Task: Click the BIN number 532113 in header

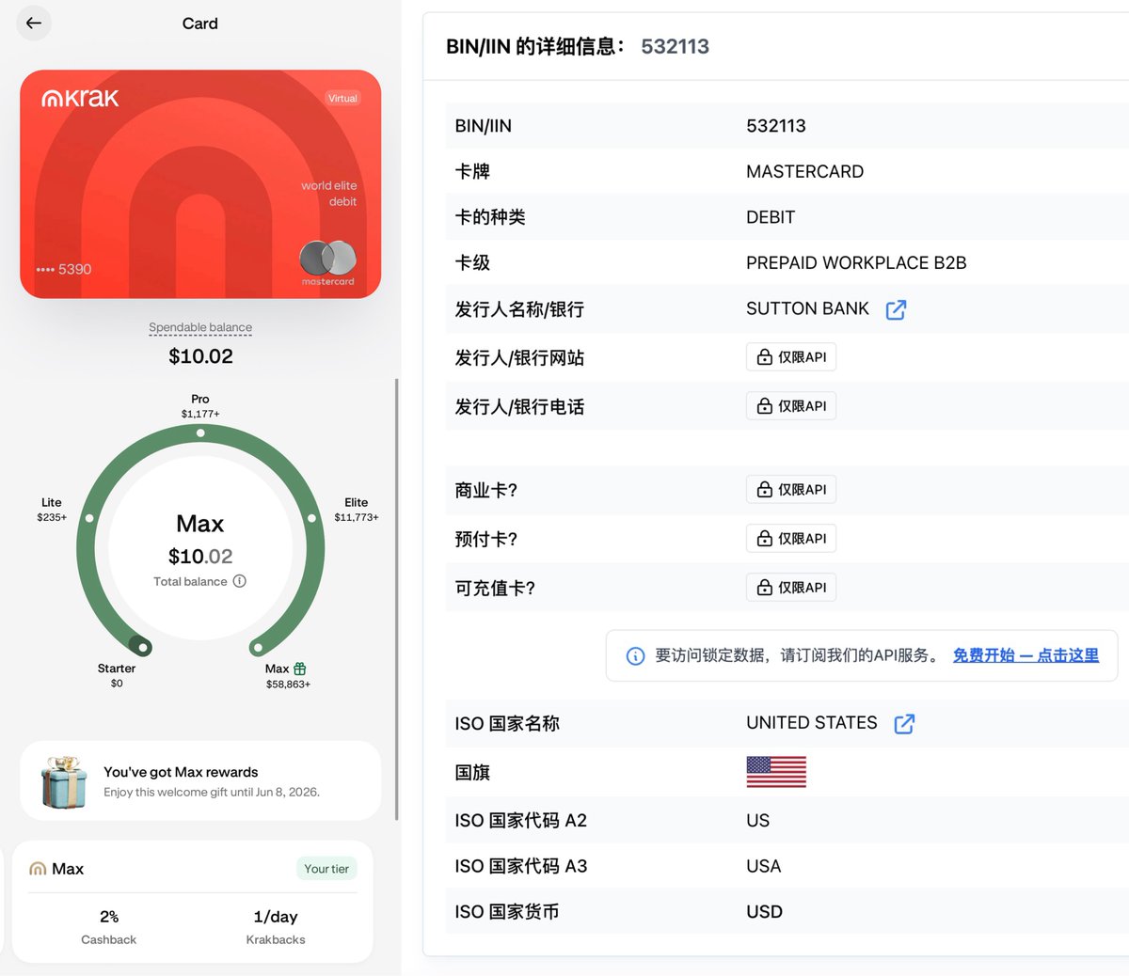Action: click(x=676, y=46)
